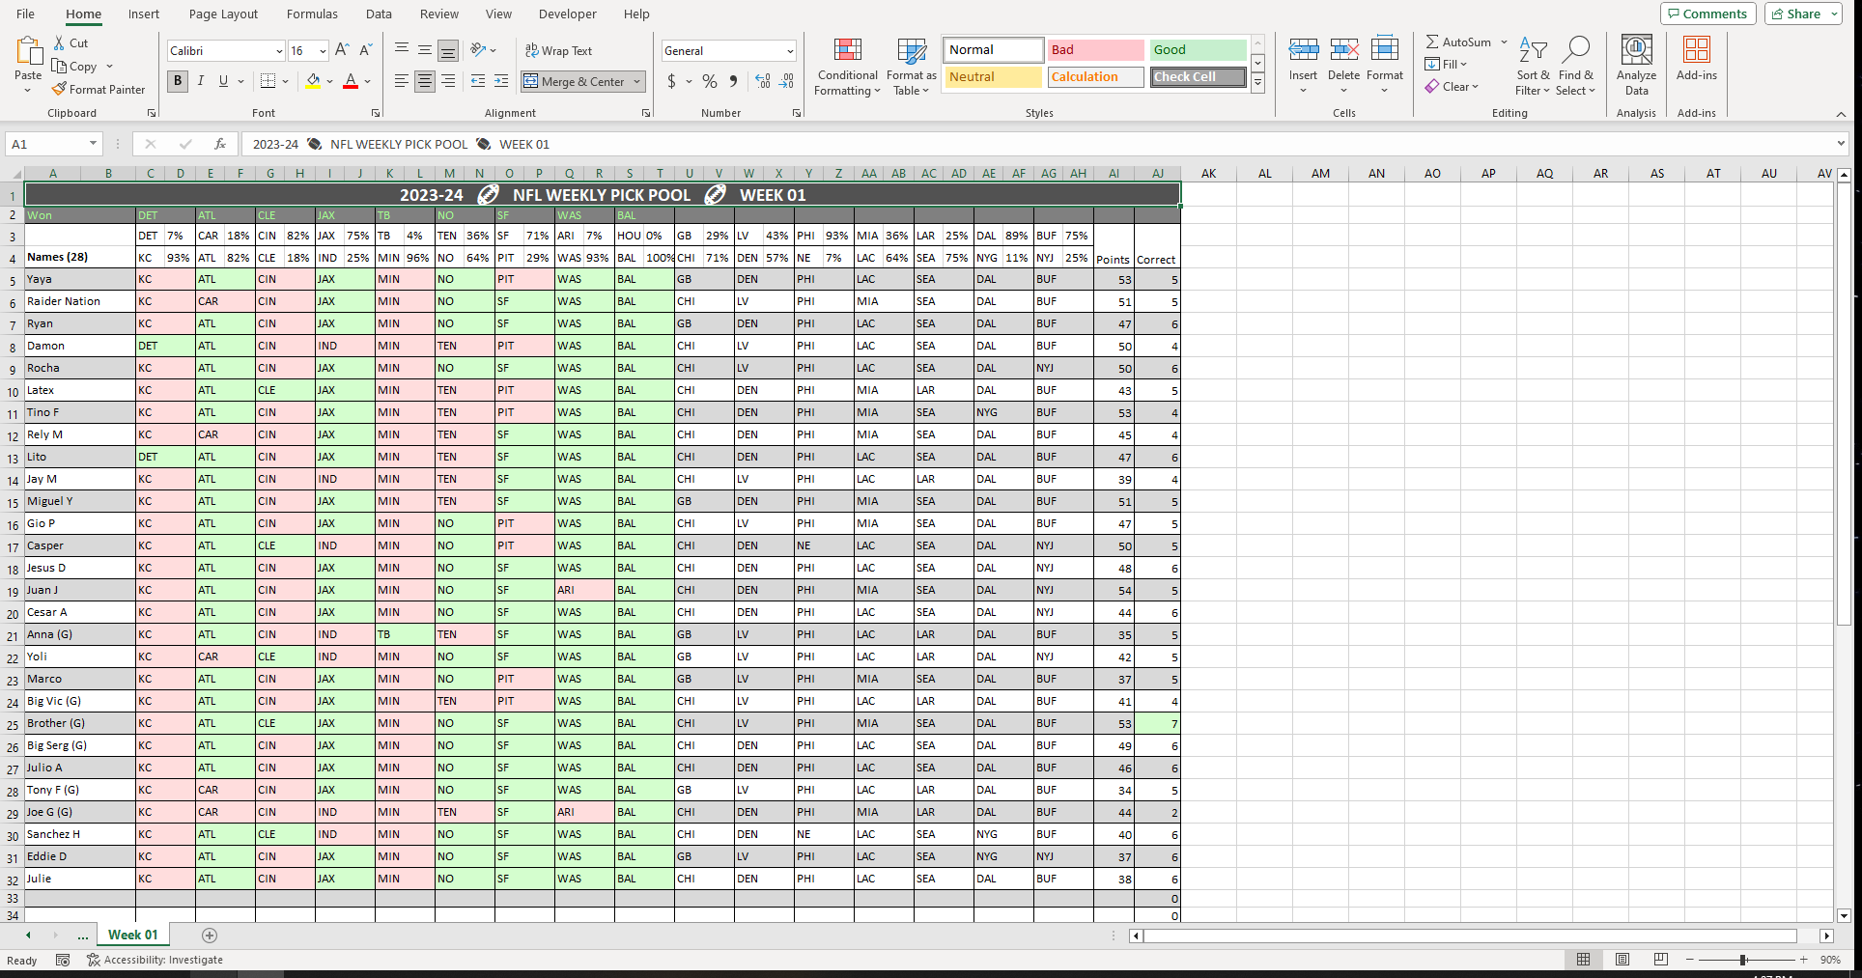Switch to the Data tab
The height and width of the screenshot is (978, 1862).
tap(379, 14)
